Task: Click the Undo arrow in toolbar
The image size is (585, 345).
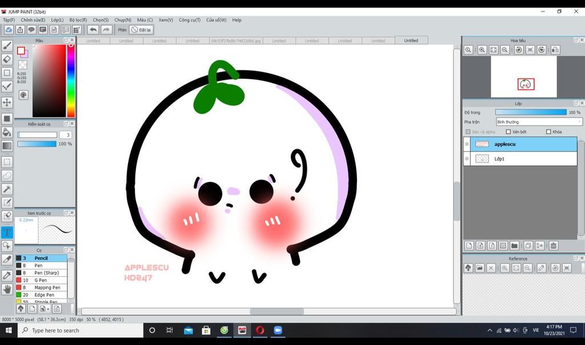Action: click(x=93, y=30)
